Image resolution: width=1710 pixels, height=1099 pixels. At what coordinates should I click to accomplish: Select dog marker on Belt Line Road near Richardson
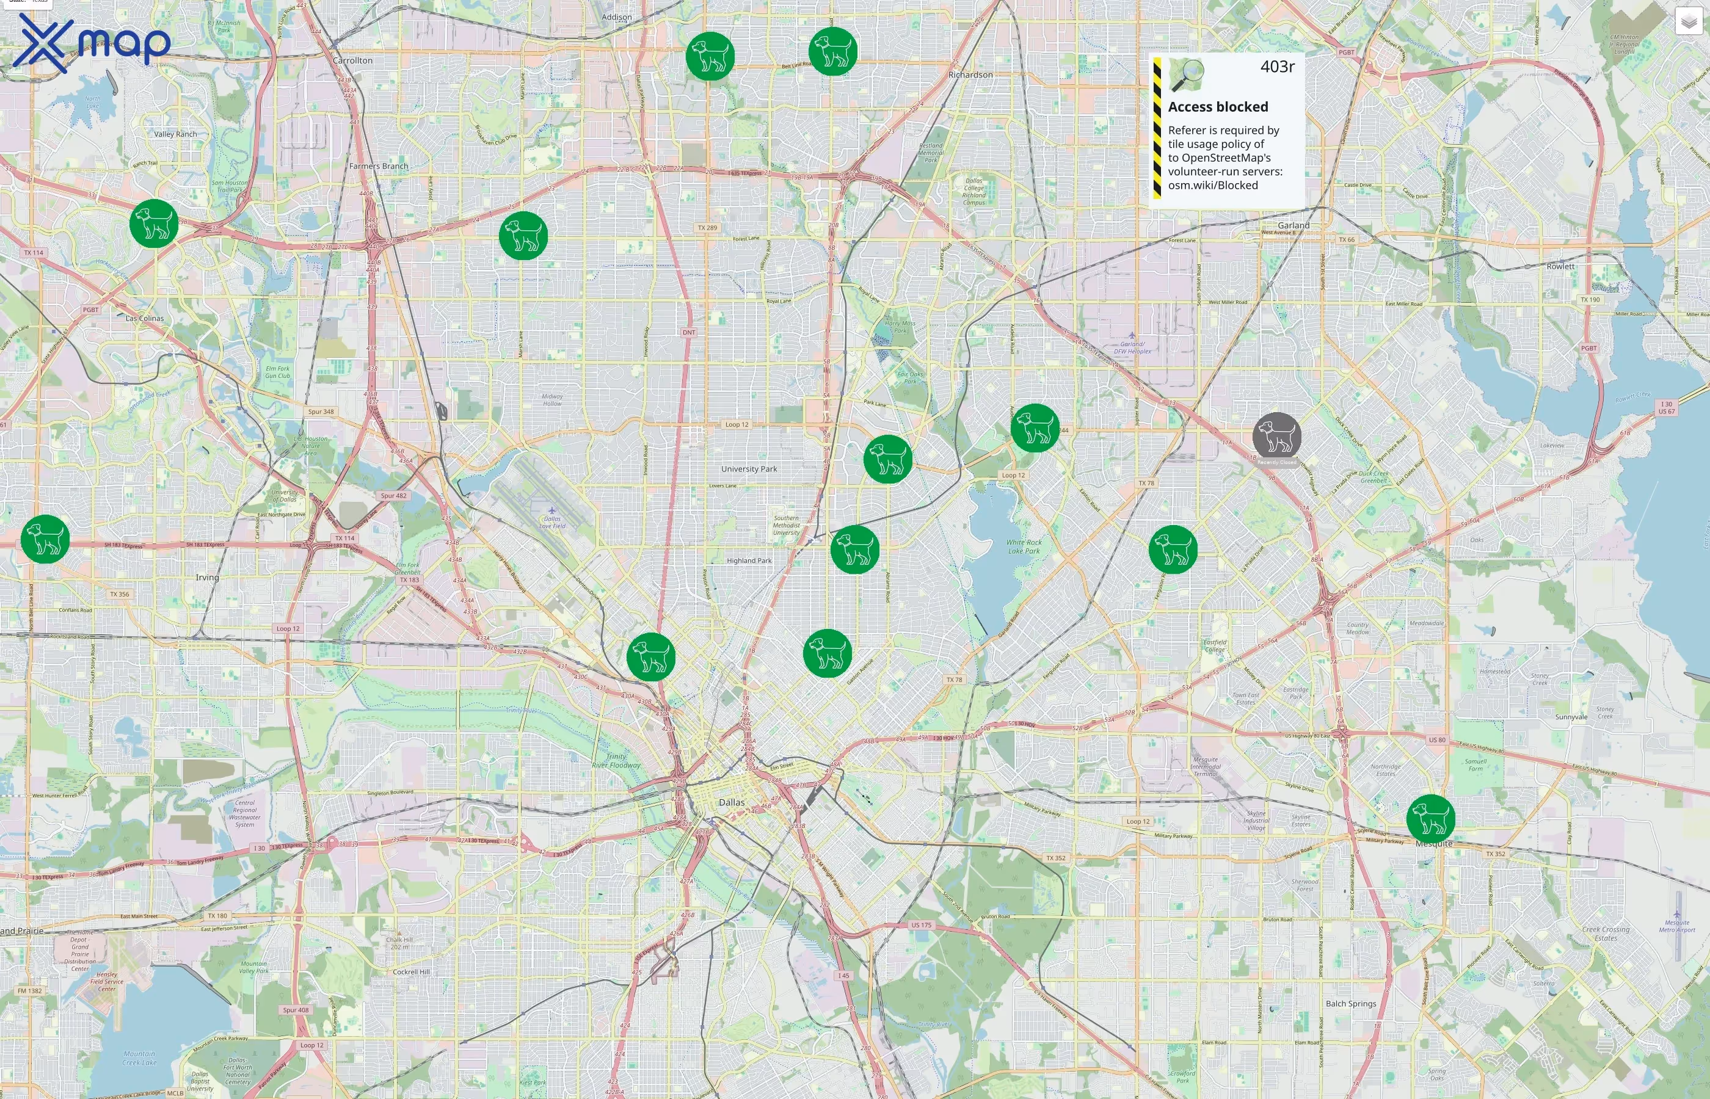pos(833,51)
